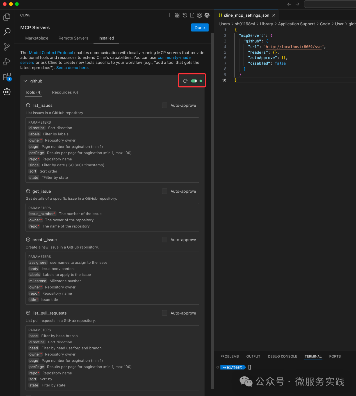Enable Auto-approve for list_issues

164,105
